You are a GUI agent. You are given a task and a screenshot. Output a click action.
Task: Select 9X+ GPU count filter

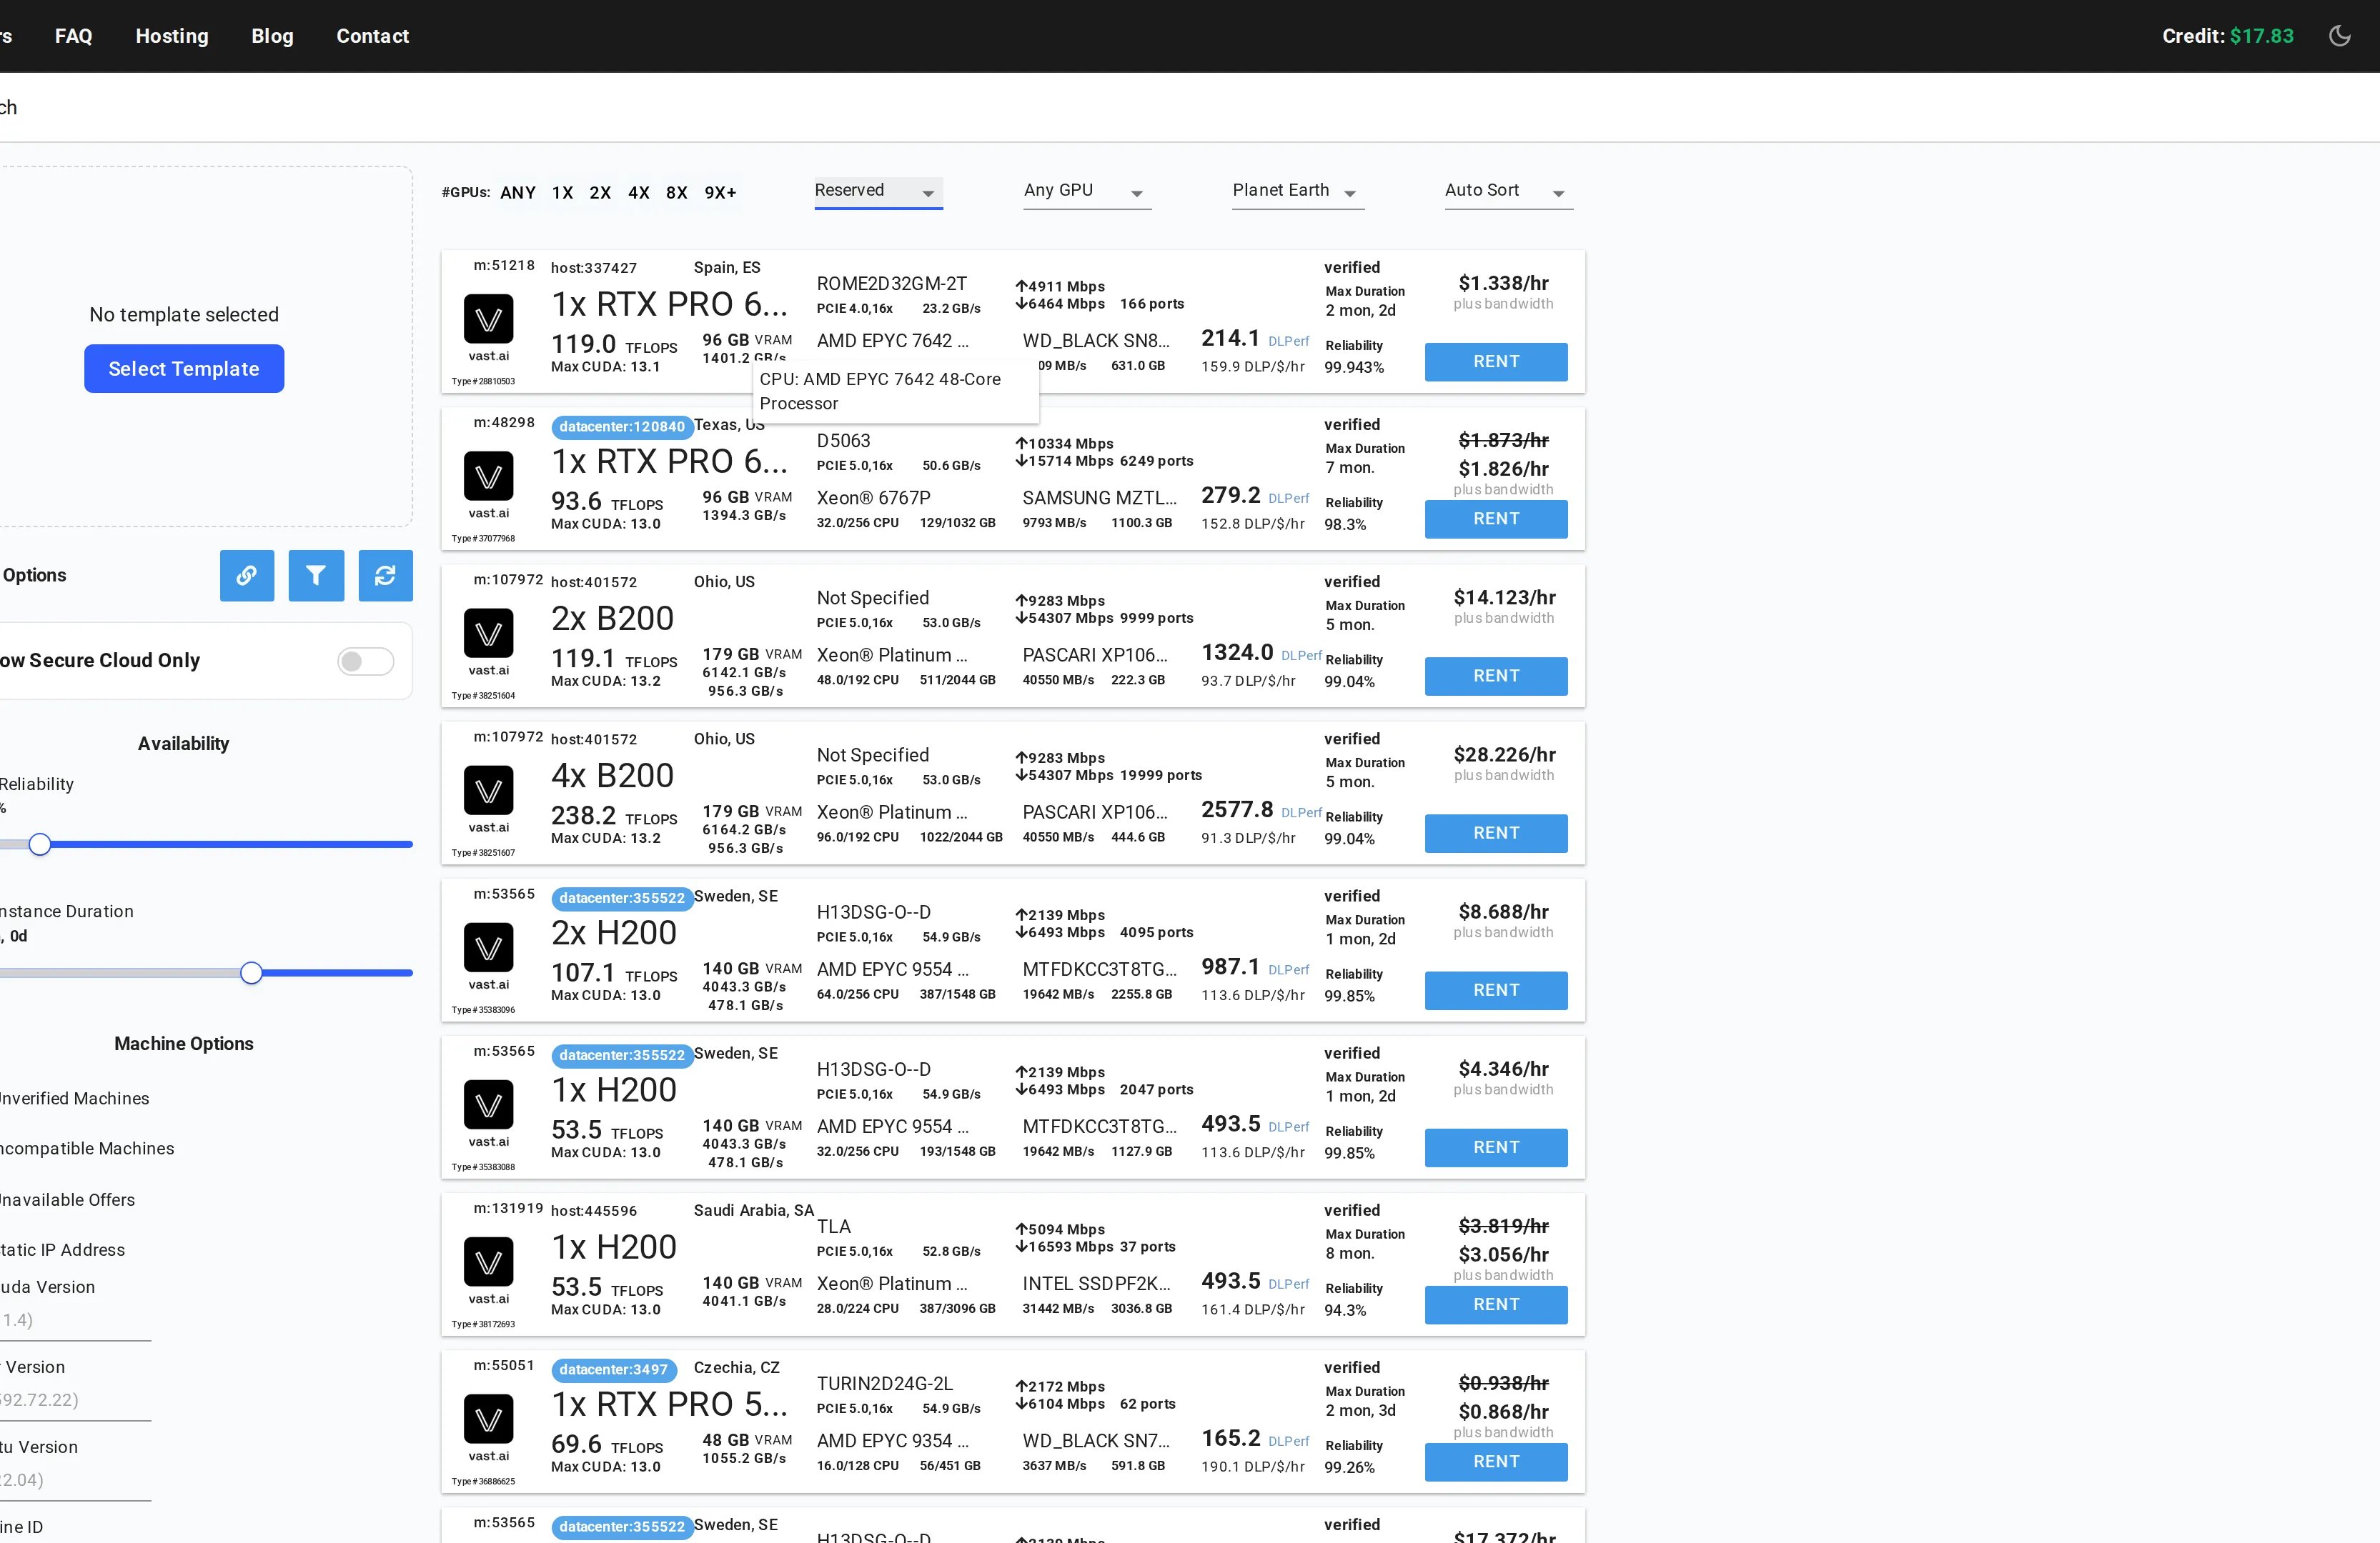pos(721,193)
